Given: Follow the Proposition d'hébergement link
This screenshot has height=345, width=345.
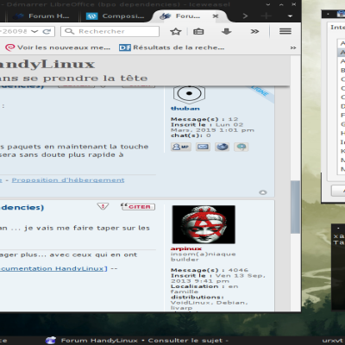Looking at the screenshot, I should [x=68, y=180].
